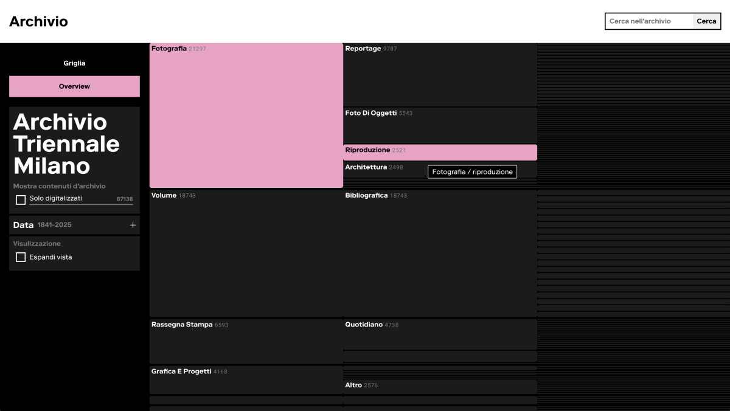Expand the Data filter plus icon
730x411 pixels.
133,225
